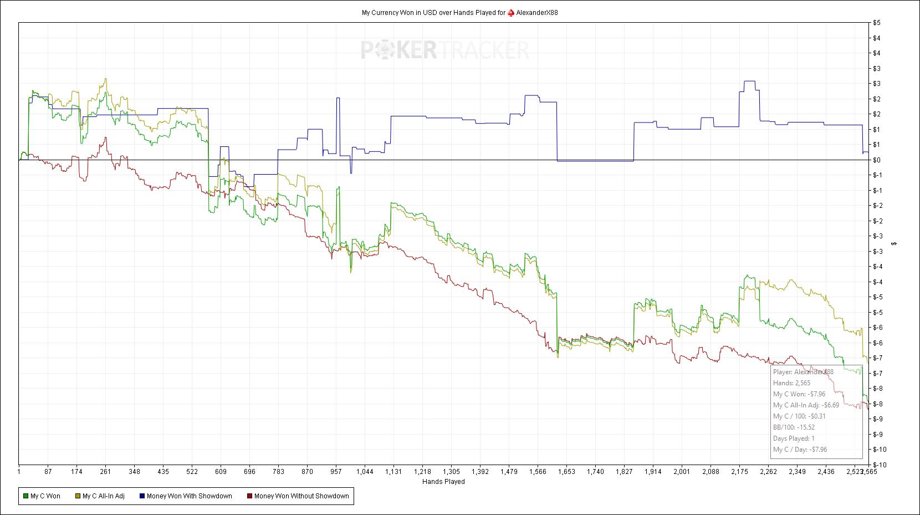Screen dimensions: 920x515
Task: Click the red spade icon in chart title
Action: coord(510,13)
